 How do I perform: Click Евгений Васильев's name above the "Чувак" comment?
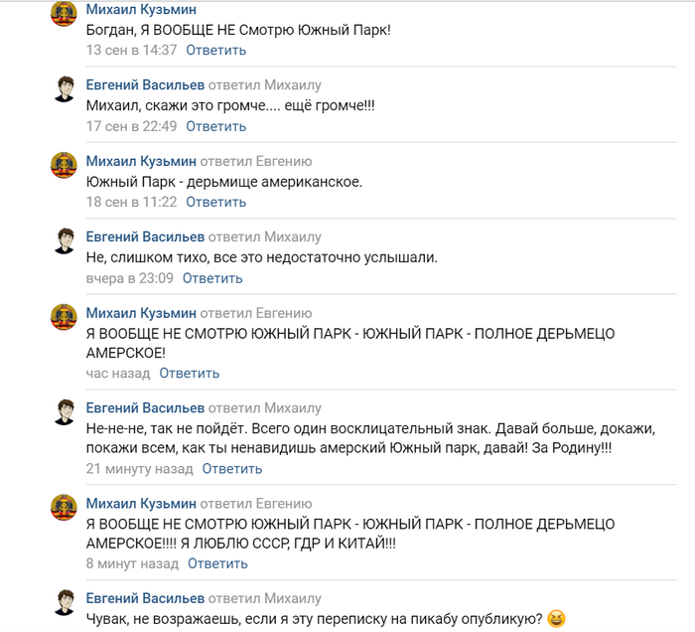145,598
